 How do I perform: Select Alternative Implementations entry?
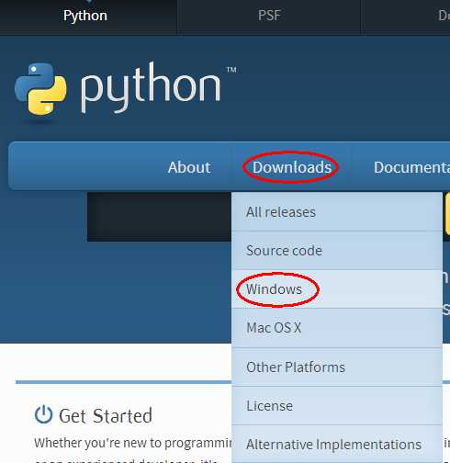[x=337, y=444]
